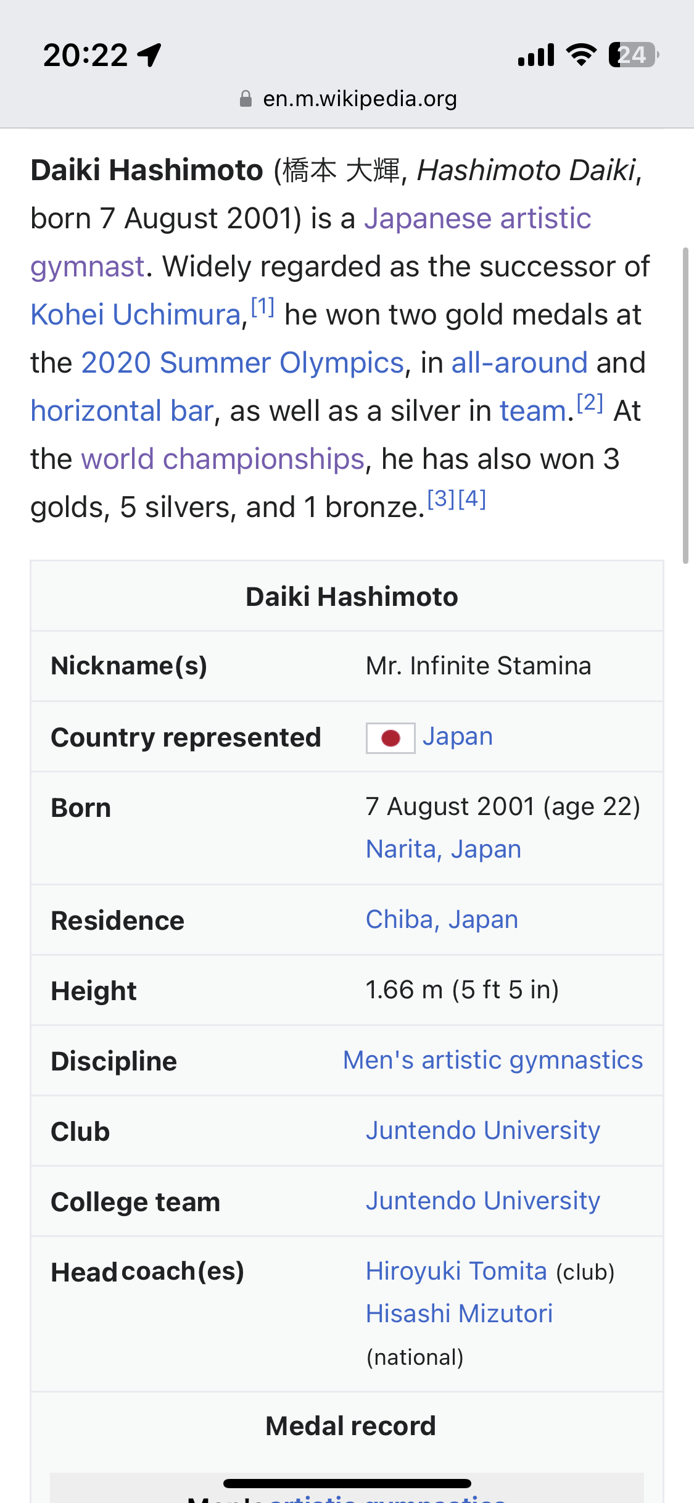Image resolution: width=694 pixels, height=1503 pixels.
Task: Follow the 2020 Summer Olympics link
Action: coord(242,363)
